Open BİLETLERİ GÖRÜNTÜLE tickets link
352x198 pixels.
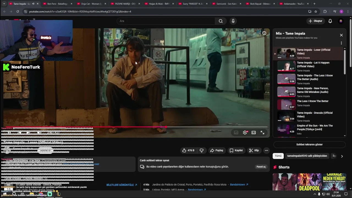point(122,185)
